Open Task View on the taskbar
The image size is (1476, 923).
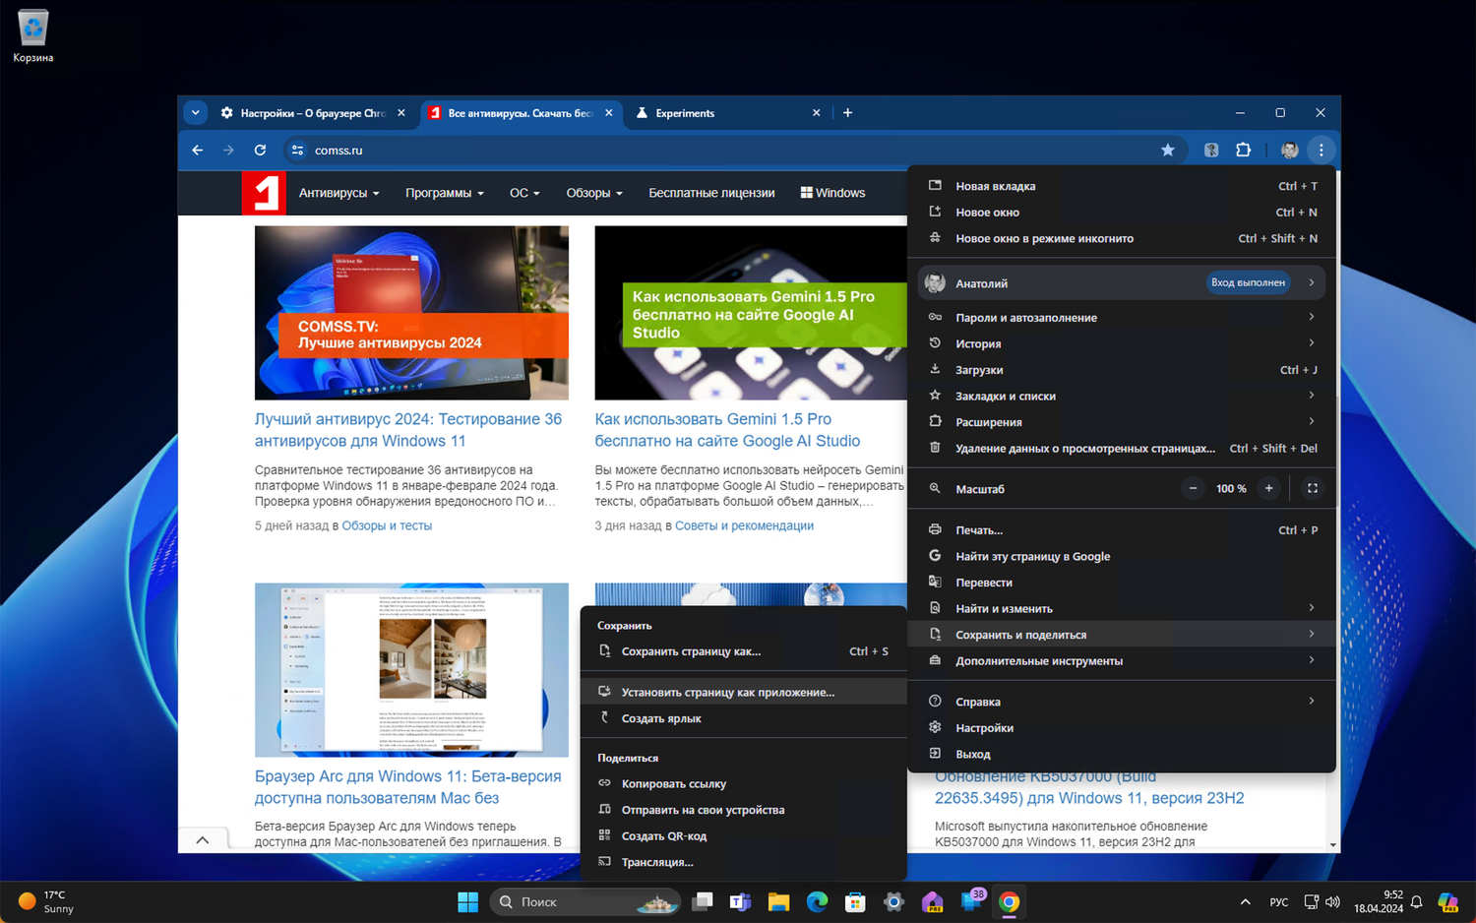pos(702,901)
